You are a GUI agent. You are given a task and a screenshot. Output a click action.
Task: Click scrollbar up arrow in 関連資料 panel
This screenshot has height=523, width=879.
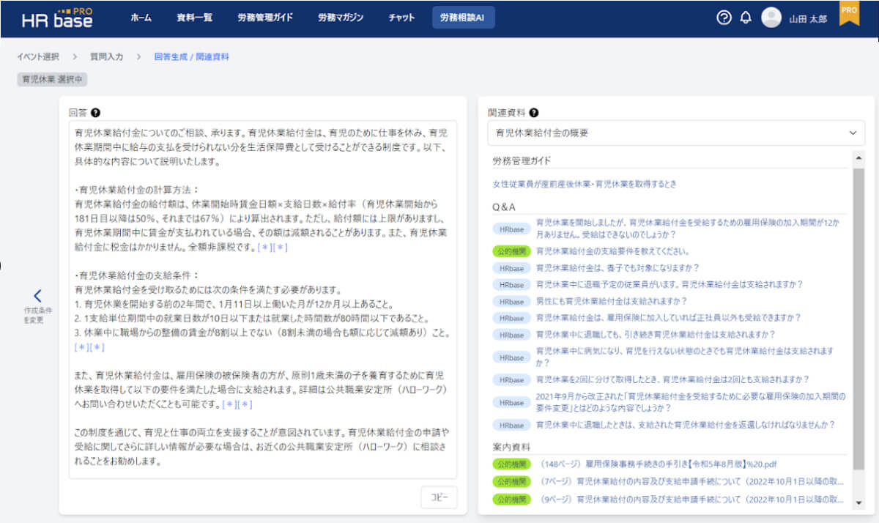[x=859, y=157]
